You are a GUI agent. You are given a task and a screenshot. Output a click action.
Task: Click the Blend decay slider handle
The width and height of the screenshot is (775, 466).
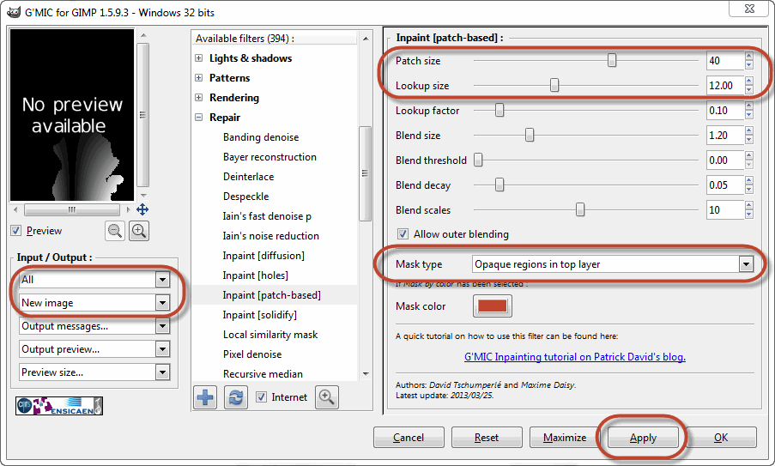pos(500,185)
